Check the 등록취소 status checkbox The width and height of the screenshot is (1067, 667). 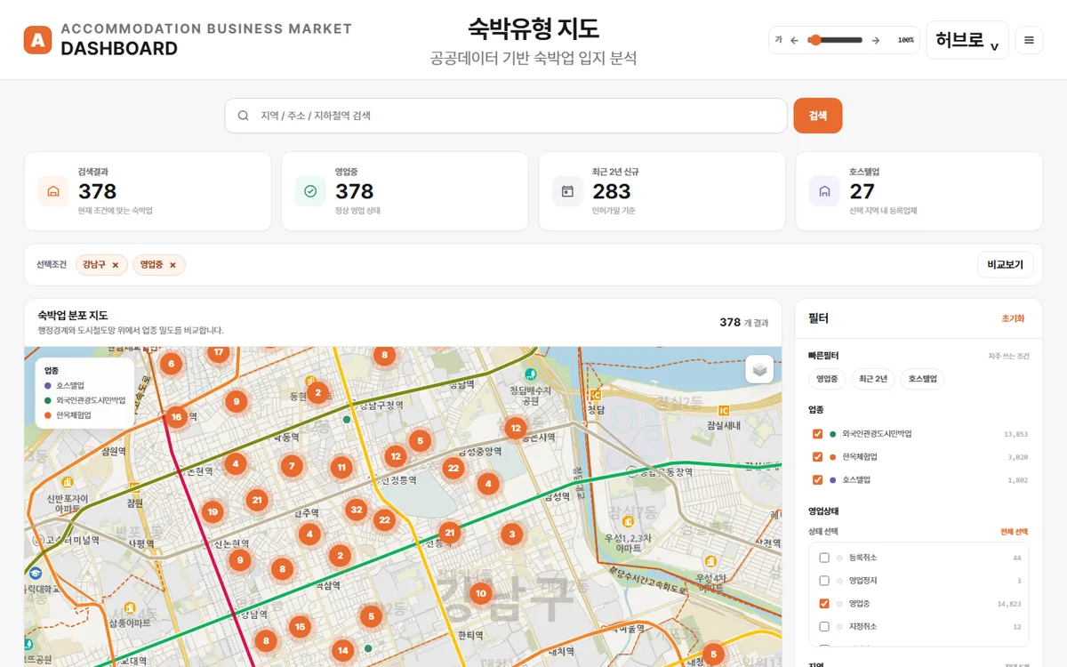(x=824, y=558)
